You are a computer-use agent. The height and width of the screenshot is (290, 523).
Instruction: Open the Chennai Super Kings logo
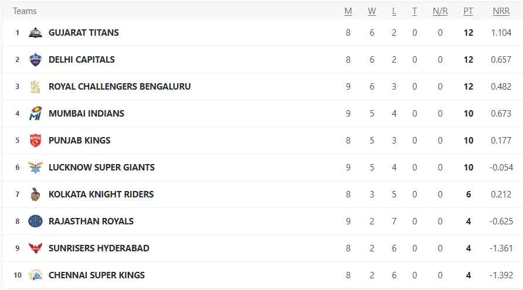pyautogui.click(x=35, y=275)
